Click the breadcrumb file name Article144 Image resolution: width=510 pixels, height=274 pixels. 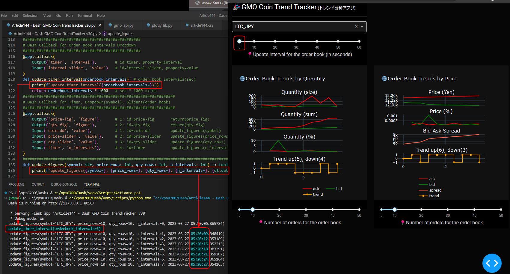click(55, 34)
